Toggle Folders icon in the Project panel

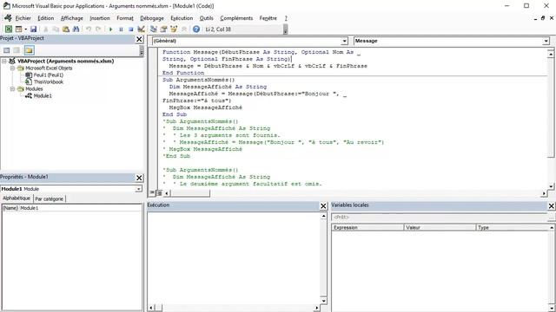[x=29, y=50]
